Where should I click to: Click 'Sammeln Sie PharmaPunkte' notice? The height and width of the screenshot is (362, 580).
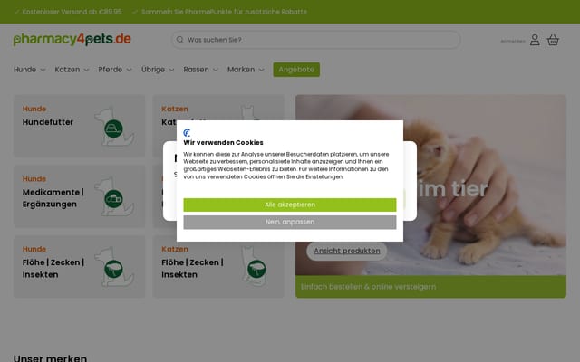[x=224, y=12]
